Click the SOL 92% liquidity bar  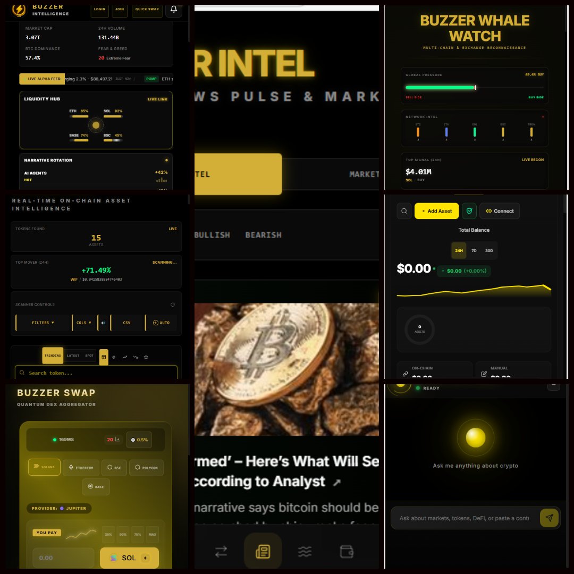tap(113, 116)
